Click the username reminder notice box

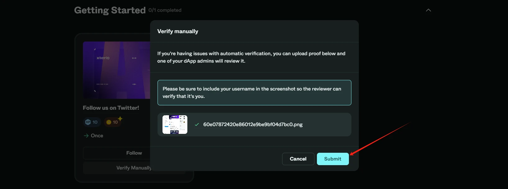(254, 93)
